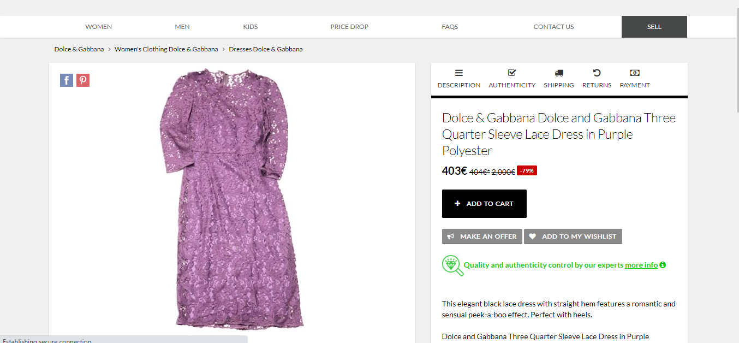This screenshot has height=343, width=739.
Task: Click the Payment cash icon
Action: (x=634, y=73)
